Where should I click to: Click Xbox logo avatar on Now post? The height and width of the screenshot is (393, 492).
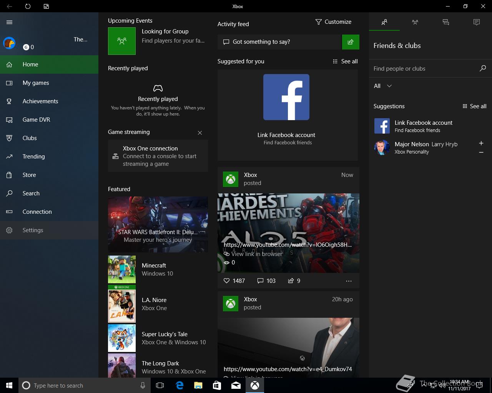click(x=231, y=179)
